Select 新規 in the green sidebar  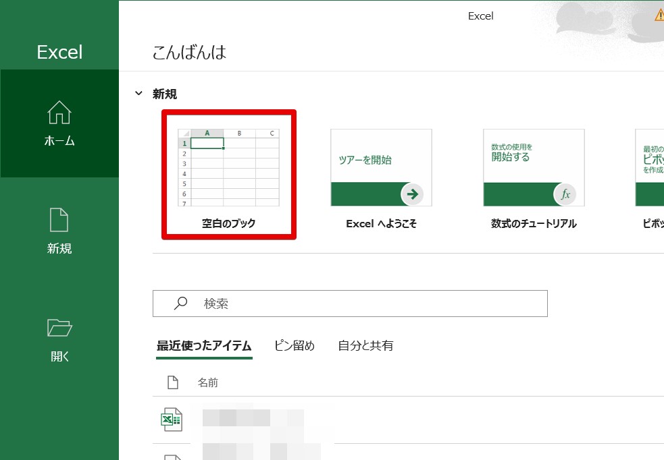[59, 231]
